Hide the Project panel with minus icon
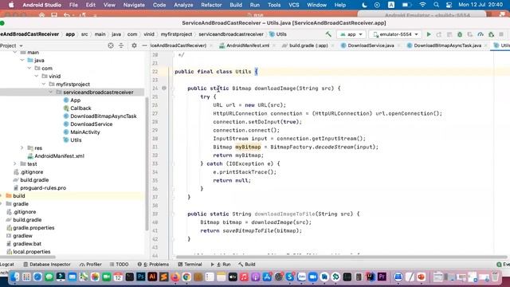The height and width of the screenshot is (287, 510). 144,45
